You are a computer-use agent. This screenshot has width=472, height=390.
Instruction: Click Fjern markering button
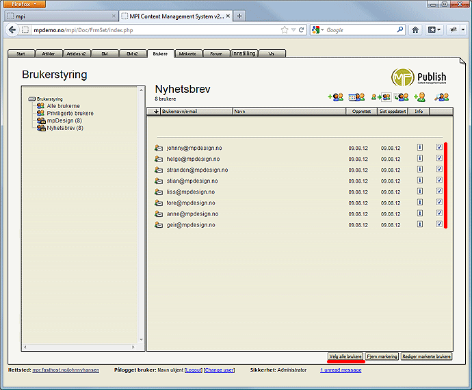click(382, 356)
